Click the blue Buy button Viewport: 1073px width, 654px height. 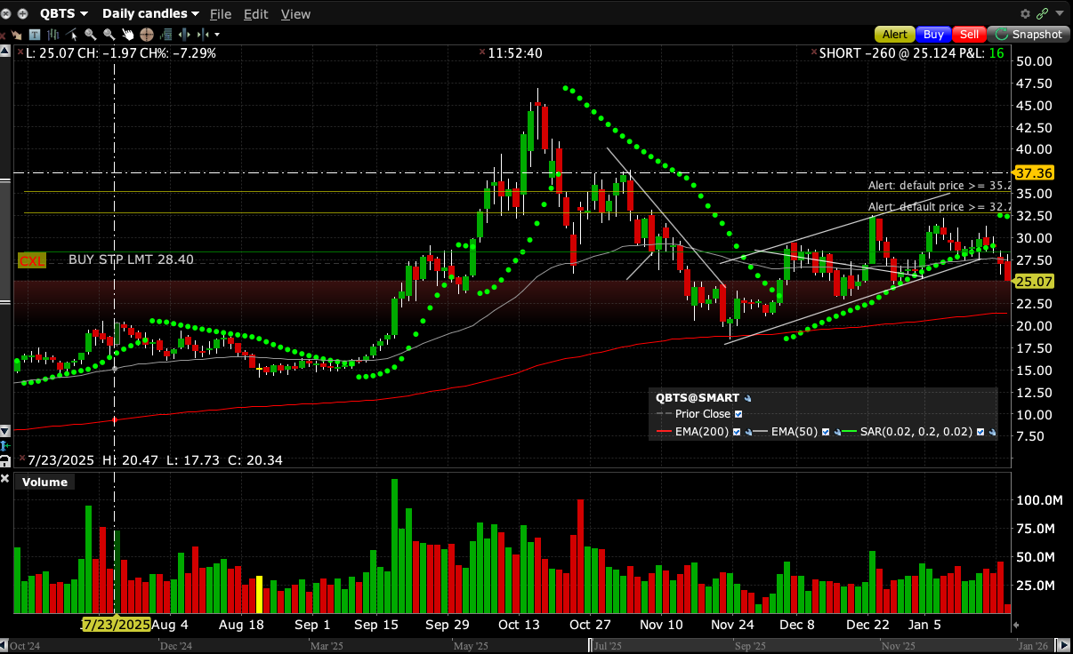(x=933, y=35)
